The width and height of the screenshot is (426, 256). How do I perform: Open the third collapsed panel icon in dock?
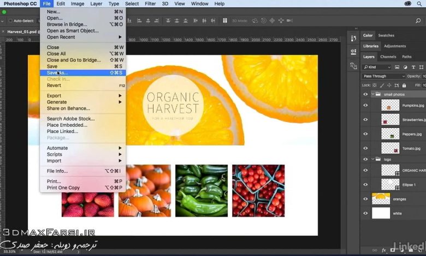[353, 65]
